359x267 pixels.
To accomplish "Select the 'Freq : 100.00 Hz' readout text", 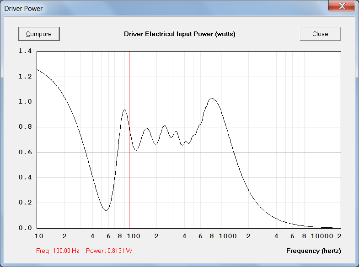I will (x=58, y=251).
